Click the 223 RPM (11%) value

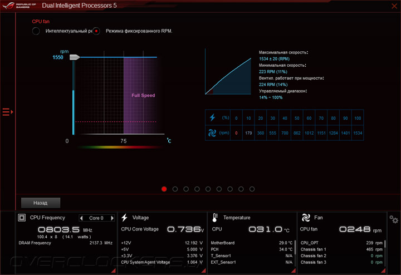click(x=273, y=72)
